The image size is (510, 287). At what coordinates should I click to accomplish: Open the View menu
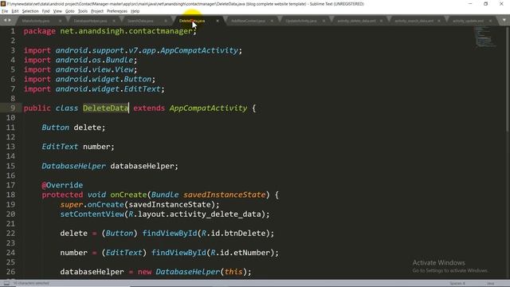pyautogui.click(x=57, y=11)
